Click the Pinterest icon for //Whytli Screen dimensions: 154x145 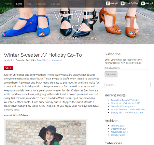(108, 3)
